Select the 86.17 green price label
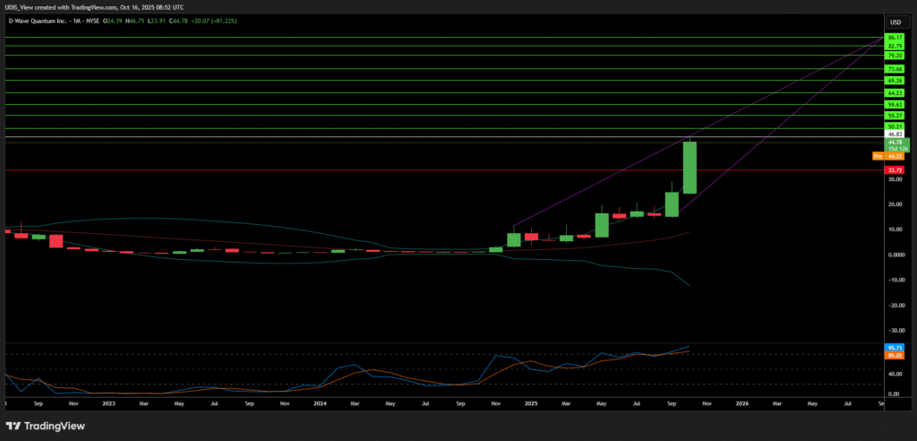Viewport: 917px width, 441px height. [x=894, y=37]
